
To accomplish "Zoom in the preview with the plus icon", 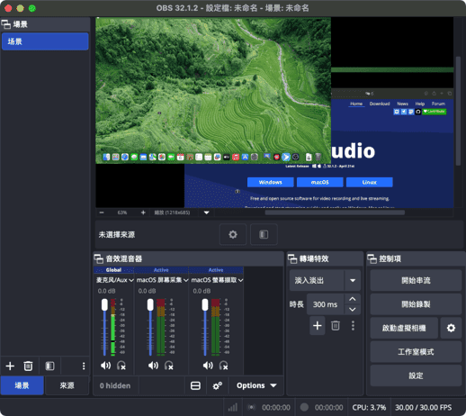I will click(143, 213).
